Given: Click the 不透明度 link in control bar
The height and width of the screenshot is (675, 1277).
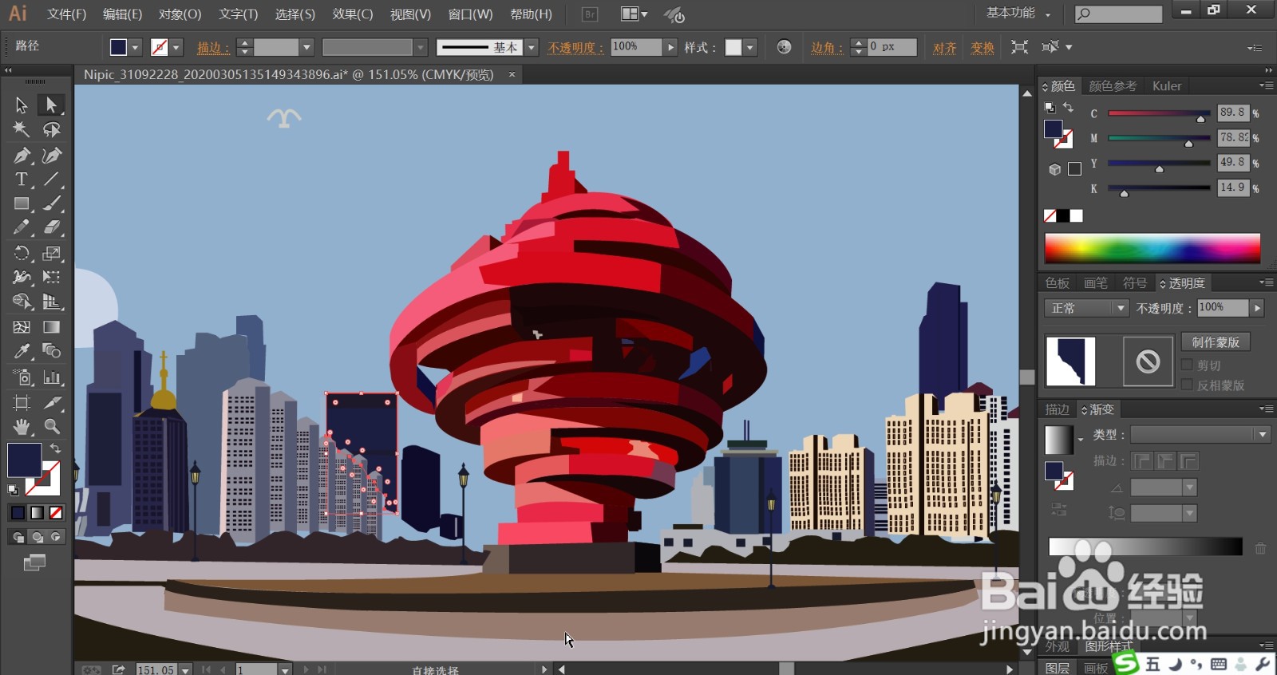Looking at the screenshot, I should point(575,48).
